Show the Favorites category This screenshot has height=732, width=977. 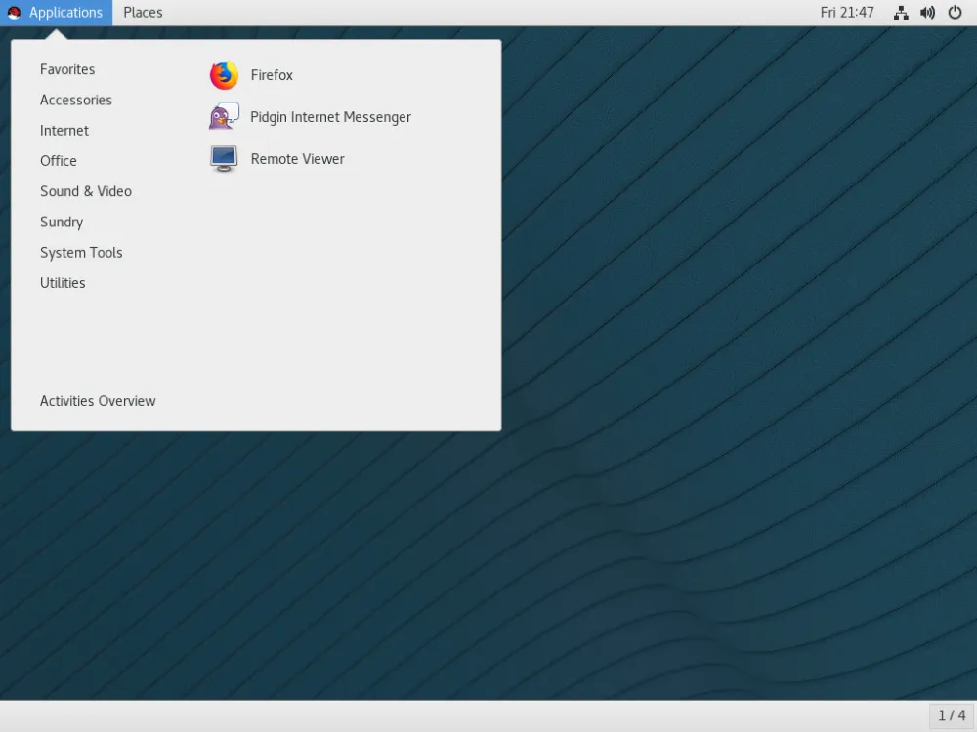(66, 69)
